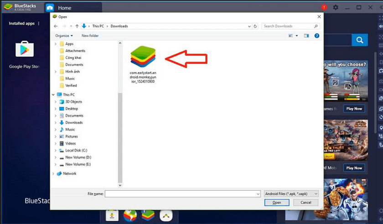
Task: Open Google Play Store in BlueStacks
Action: 25,55
